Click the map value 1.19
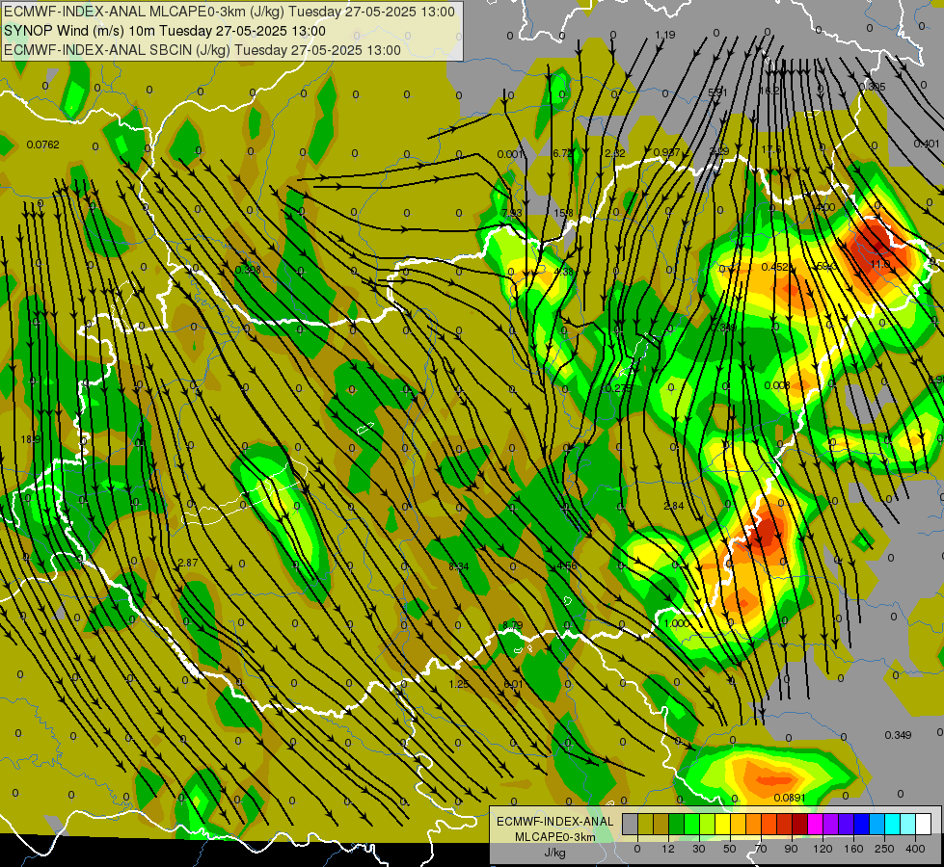Viewport: 944px width, 867px height. click(664, 35)
